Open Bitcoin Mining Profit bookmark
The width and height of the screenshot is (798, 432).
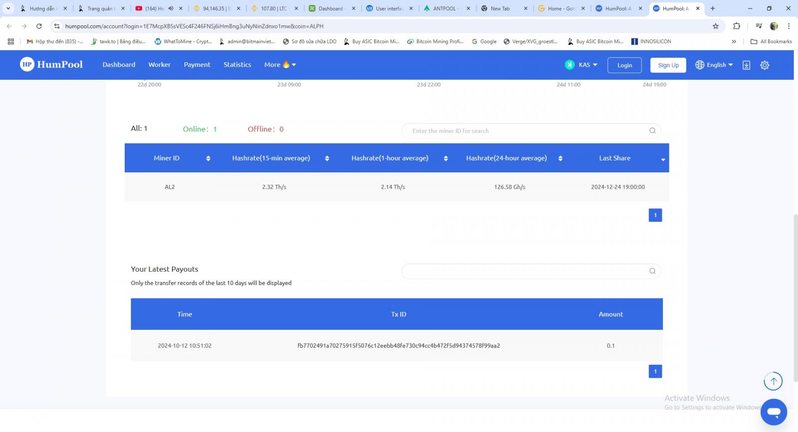[x=435, y=41]
